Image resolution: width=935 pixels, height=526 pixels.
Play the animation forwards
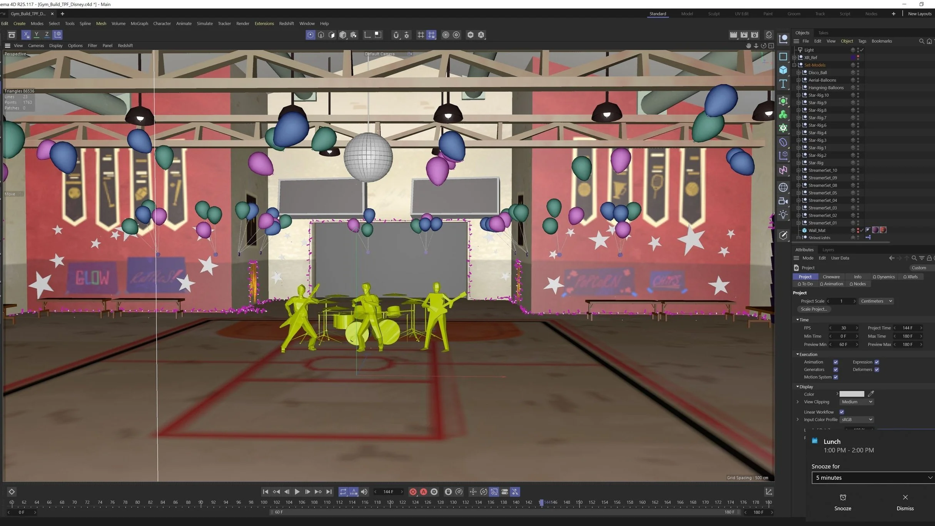[x=297, y=492]
